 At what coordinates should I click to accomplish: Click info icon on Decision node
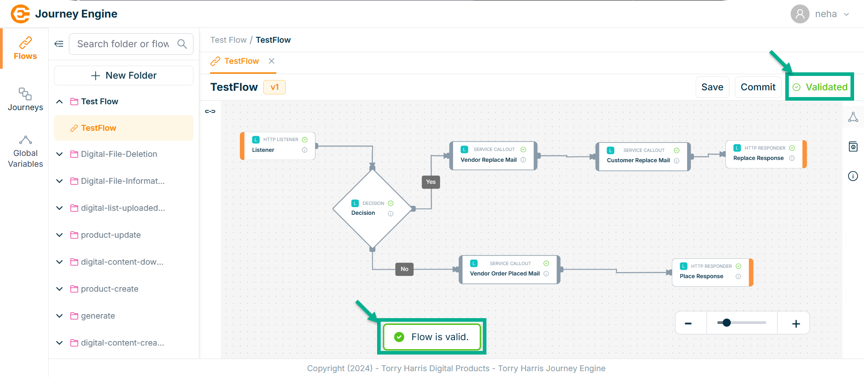pyautogui.click(x=391, y=213)
